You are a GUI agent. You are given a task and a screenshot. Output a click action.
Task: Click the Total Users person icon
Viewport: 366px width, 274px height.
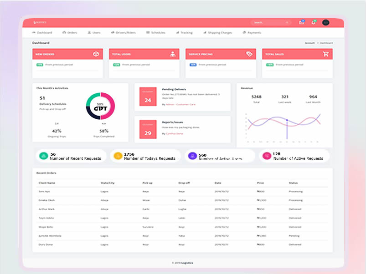[x=173, y=54]
